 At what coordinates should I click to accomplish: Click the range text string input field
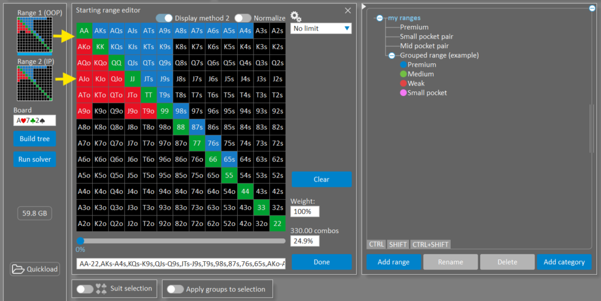181,264
